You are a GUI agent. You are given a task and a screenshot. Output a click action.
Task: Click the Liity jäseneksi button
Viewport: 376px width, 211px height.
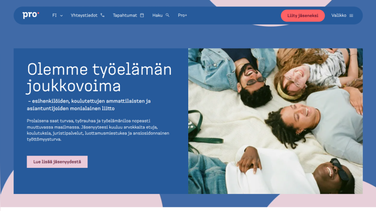303,16
